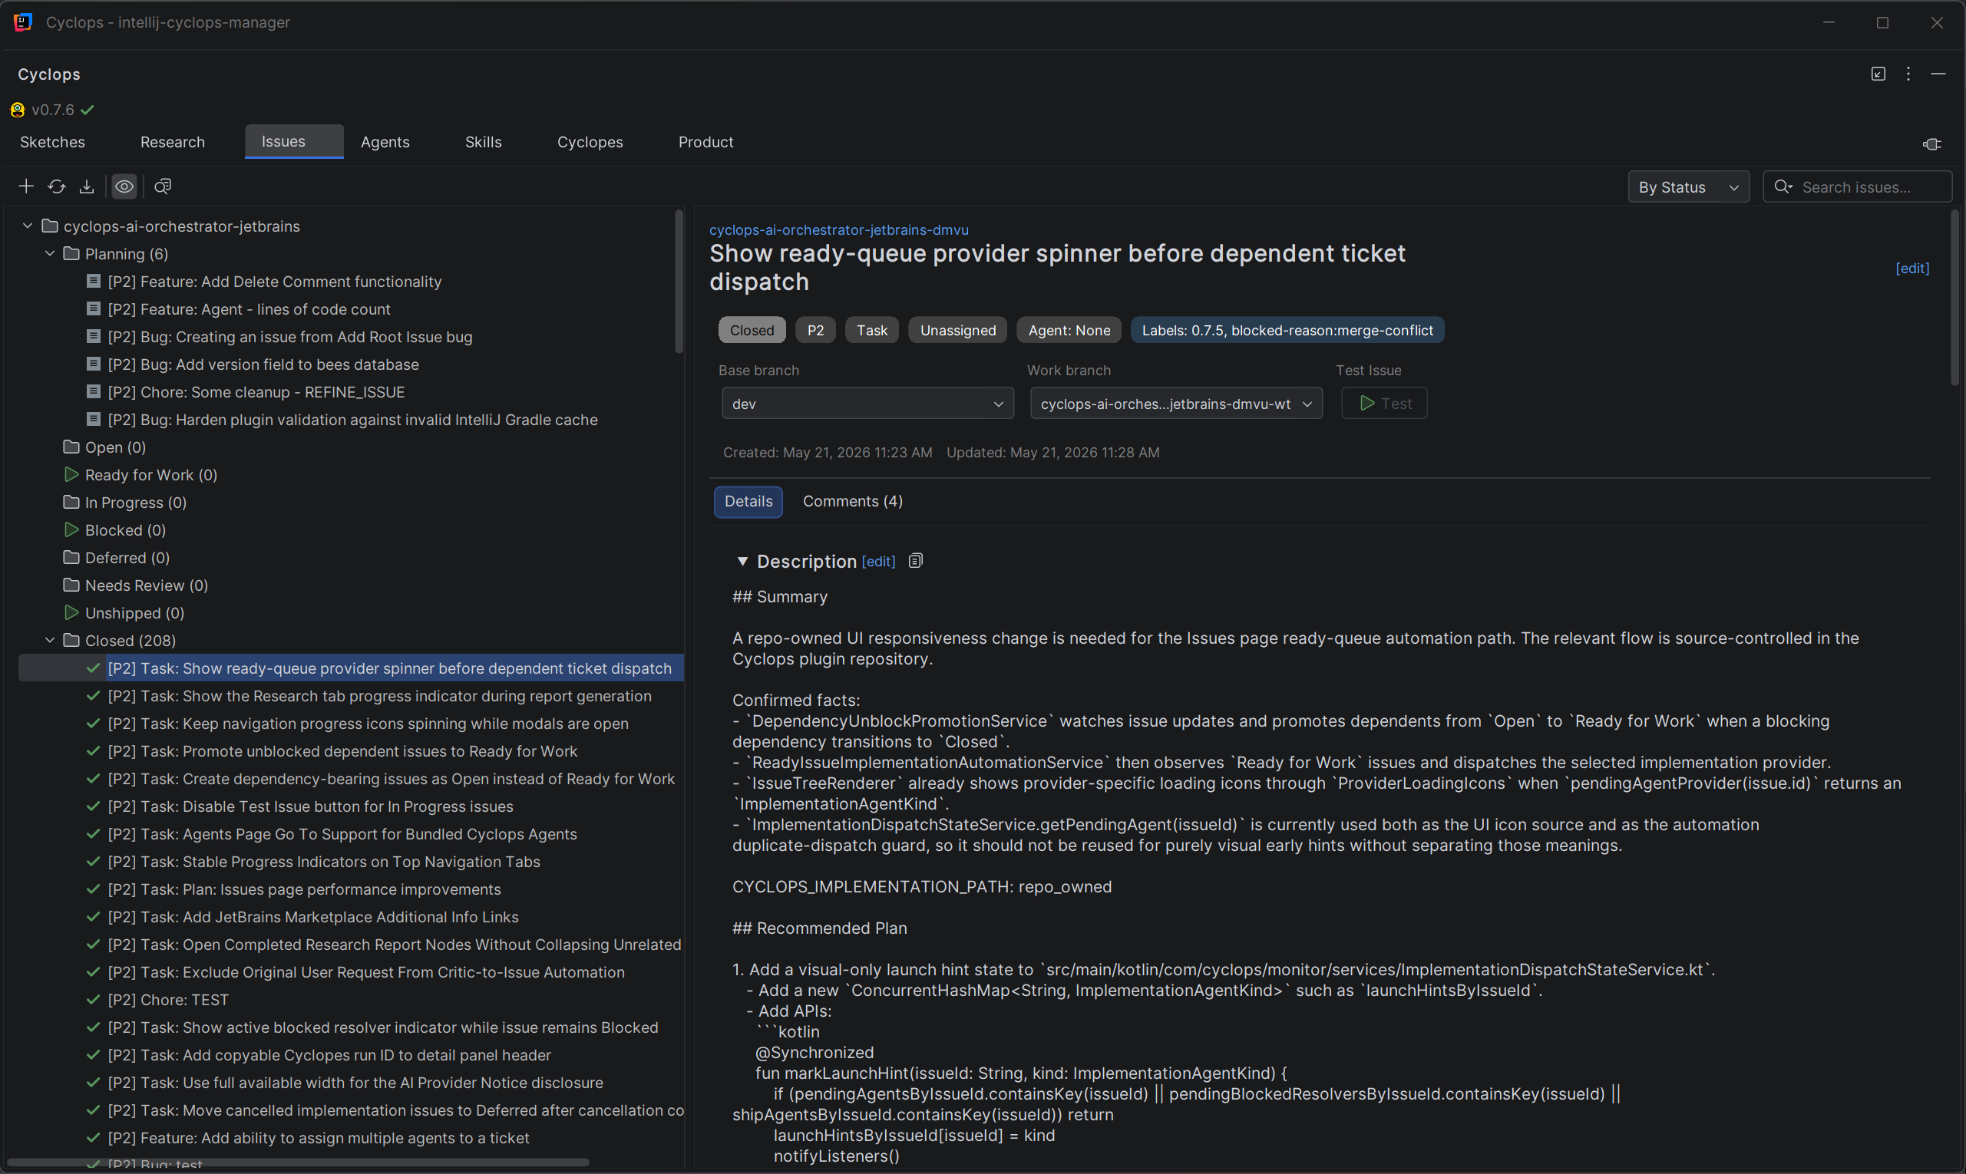Select the Issues tab
1966x1174 pixels.
click(x=294, y=142)
